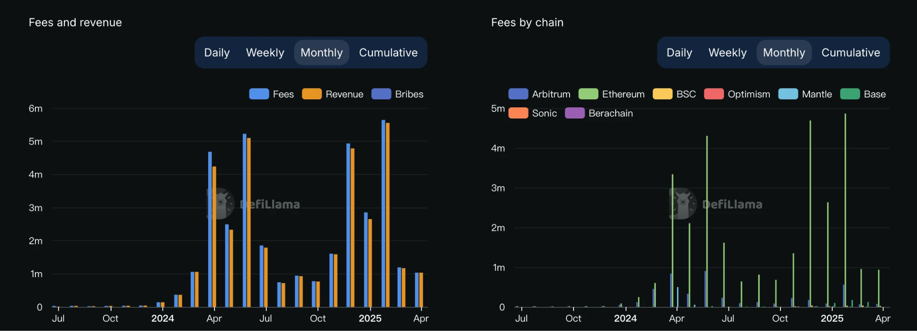This screenshot has width=917, height=331.
Task: Click the tallest Fees bar before 2025
Action: [x=244, y=219]
